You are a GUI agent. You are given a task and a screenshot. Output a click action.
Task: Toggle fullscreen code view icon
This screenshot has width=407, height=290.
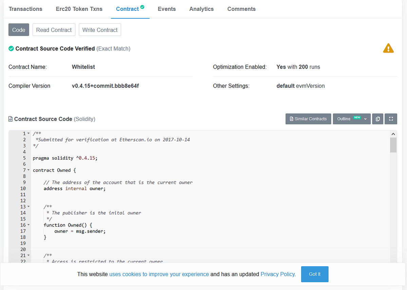pyautogui.click(x=391, y=119)
